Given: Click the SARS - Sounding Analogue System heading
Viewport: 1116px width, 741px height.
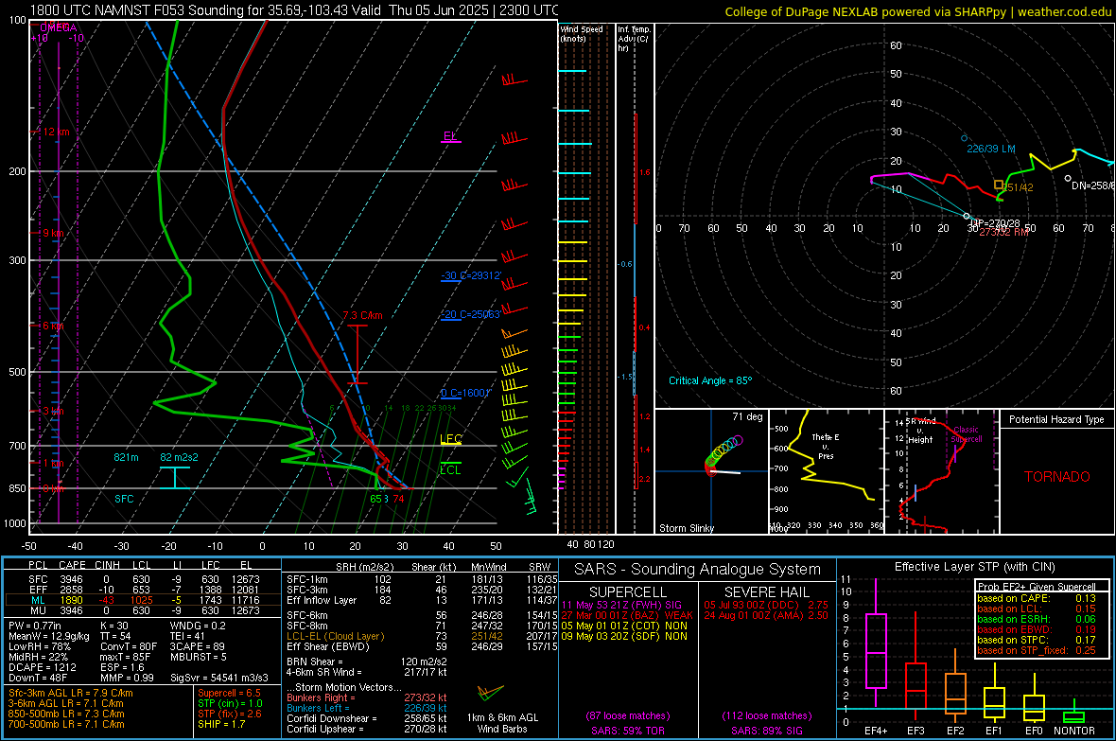Looking at the screenshot, I should point(697,570).
